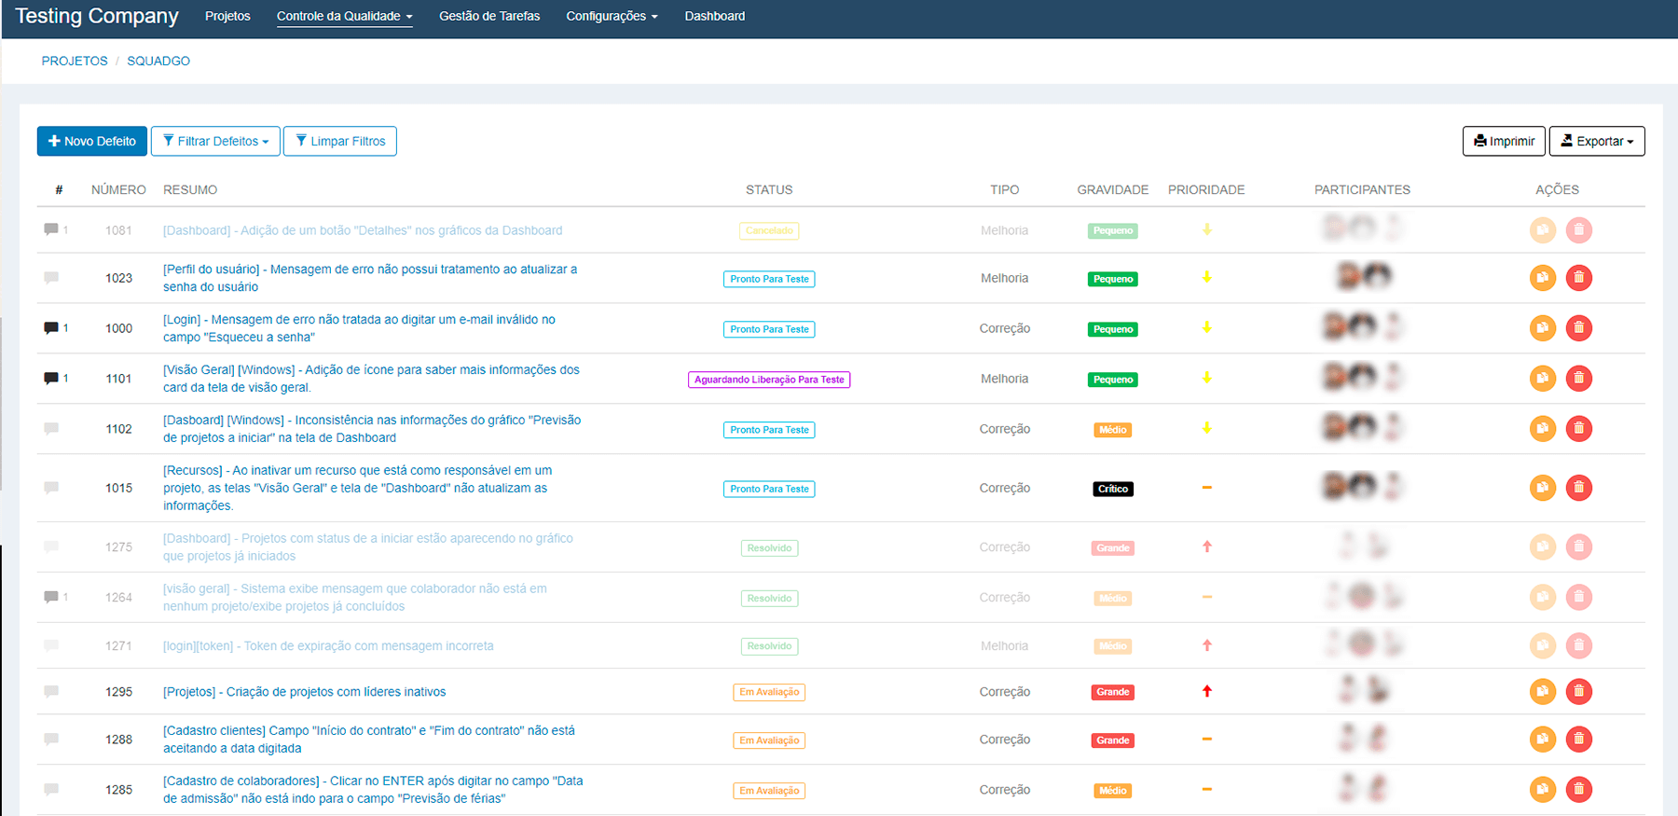Duplicate defect 1295 with the orange copy icon
Viewport: 1678px width, 816px height.
[1543, 692]
